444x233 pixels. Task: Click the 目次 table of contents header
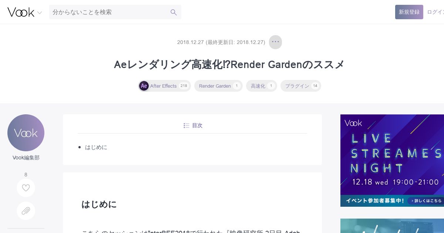click(x=192, y=125)
